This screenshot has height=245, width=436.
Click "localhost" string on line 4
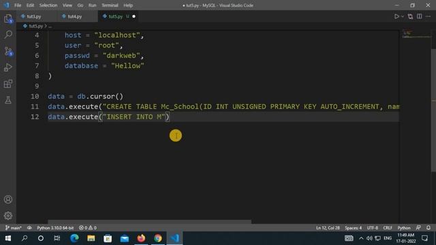coord(117,35)
